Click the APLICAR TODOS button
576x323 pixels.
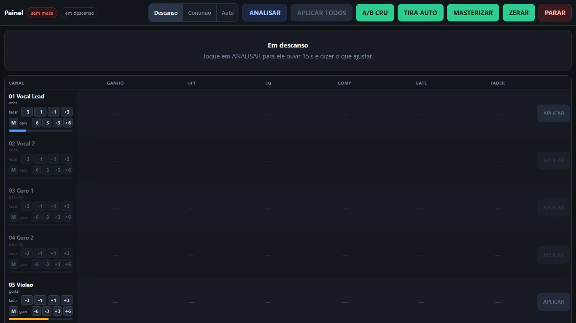click(321, 13)
